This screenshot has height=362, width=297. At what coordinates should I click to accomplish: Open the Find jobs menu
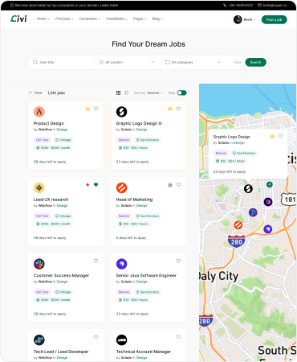pos(64,19)
